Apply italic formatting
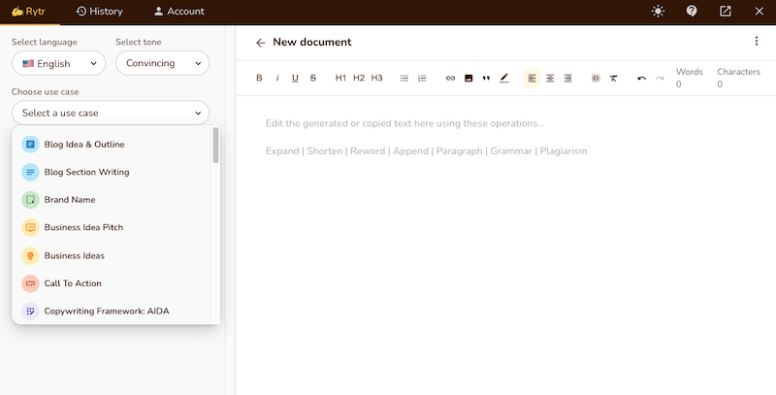The height and width of the screenshot is (395, 776). (x=277, y=79)
